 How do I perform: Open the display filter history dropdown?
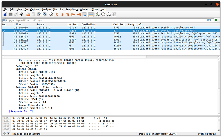(213, 20)
